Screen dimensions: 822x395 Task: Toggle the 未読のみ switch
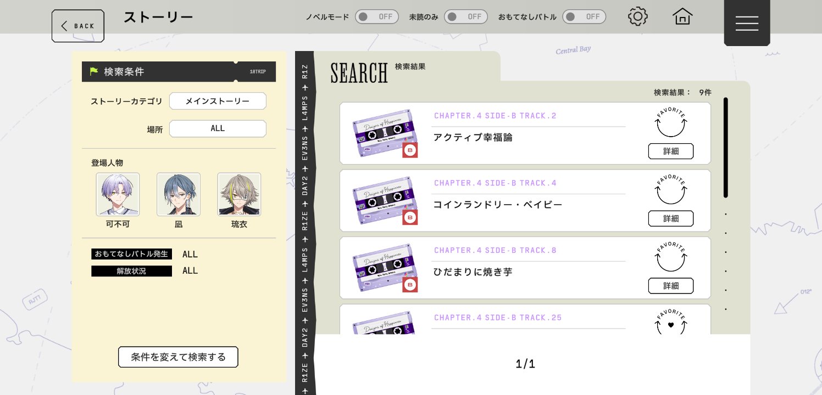pos(465,16)
